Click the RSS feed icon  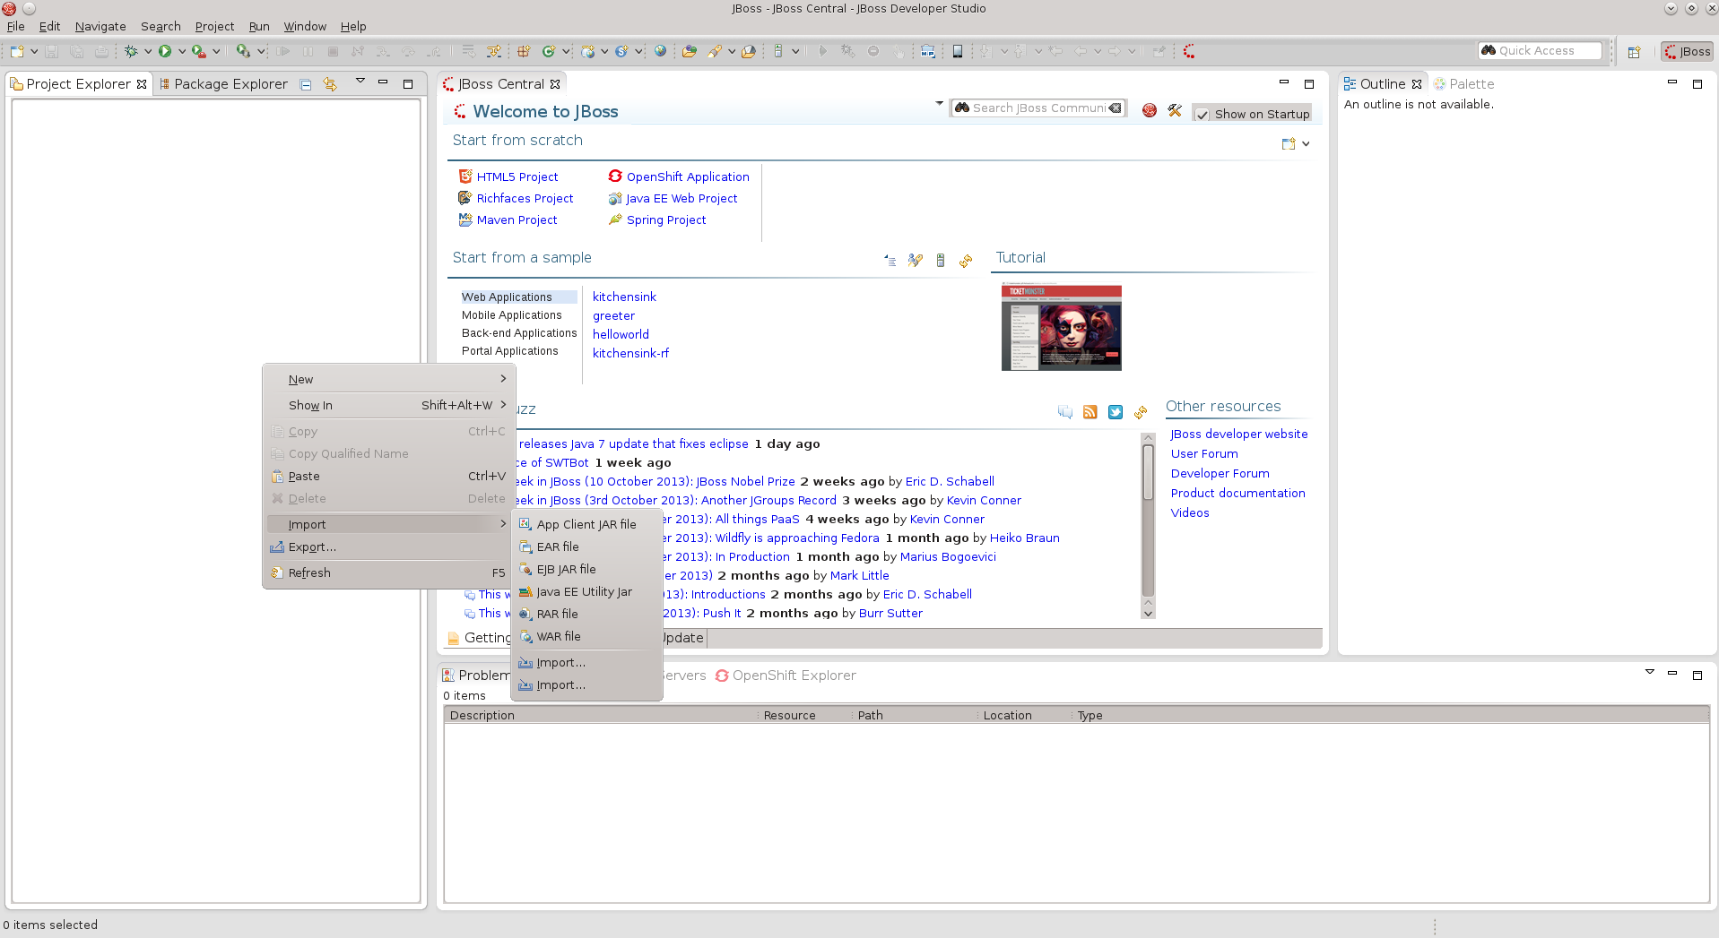1090,412
